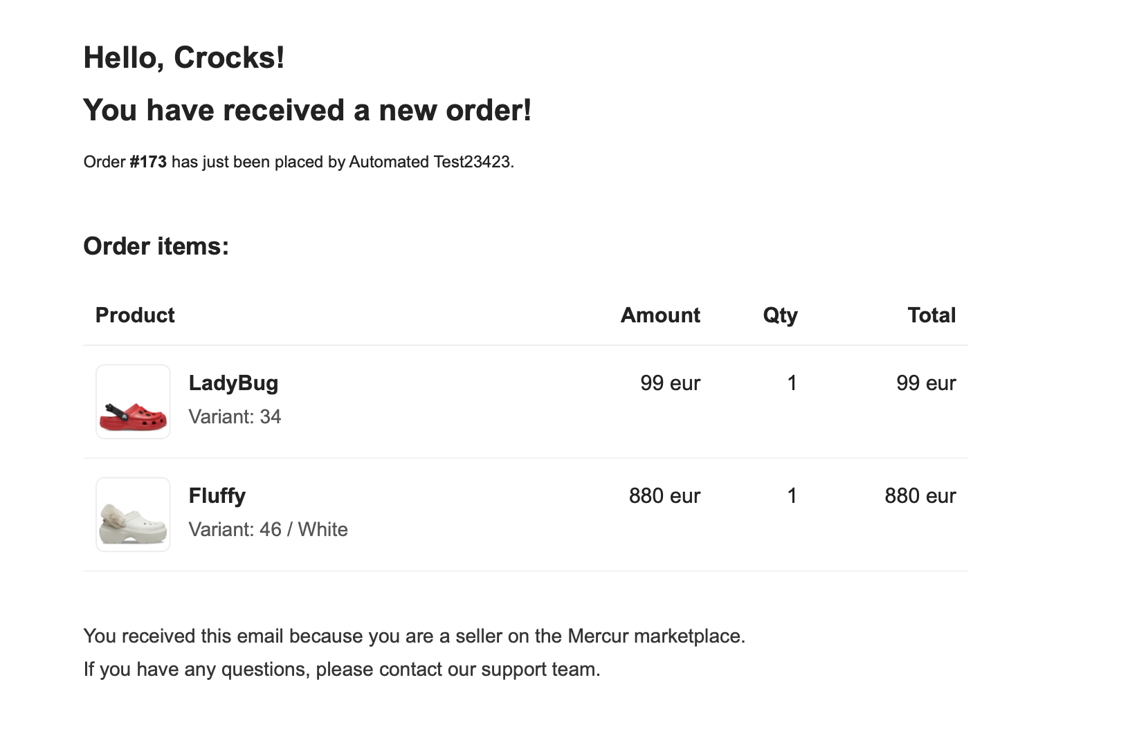
Task: Click Fluffy's 880 eur Total value
Action: (920, 495)
